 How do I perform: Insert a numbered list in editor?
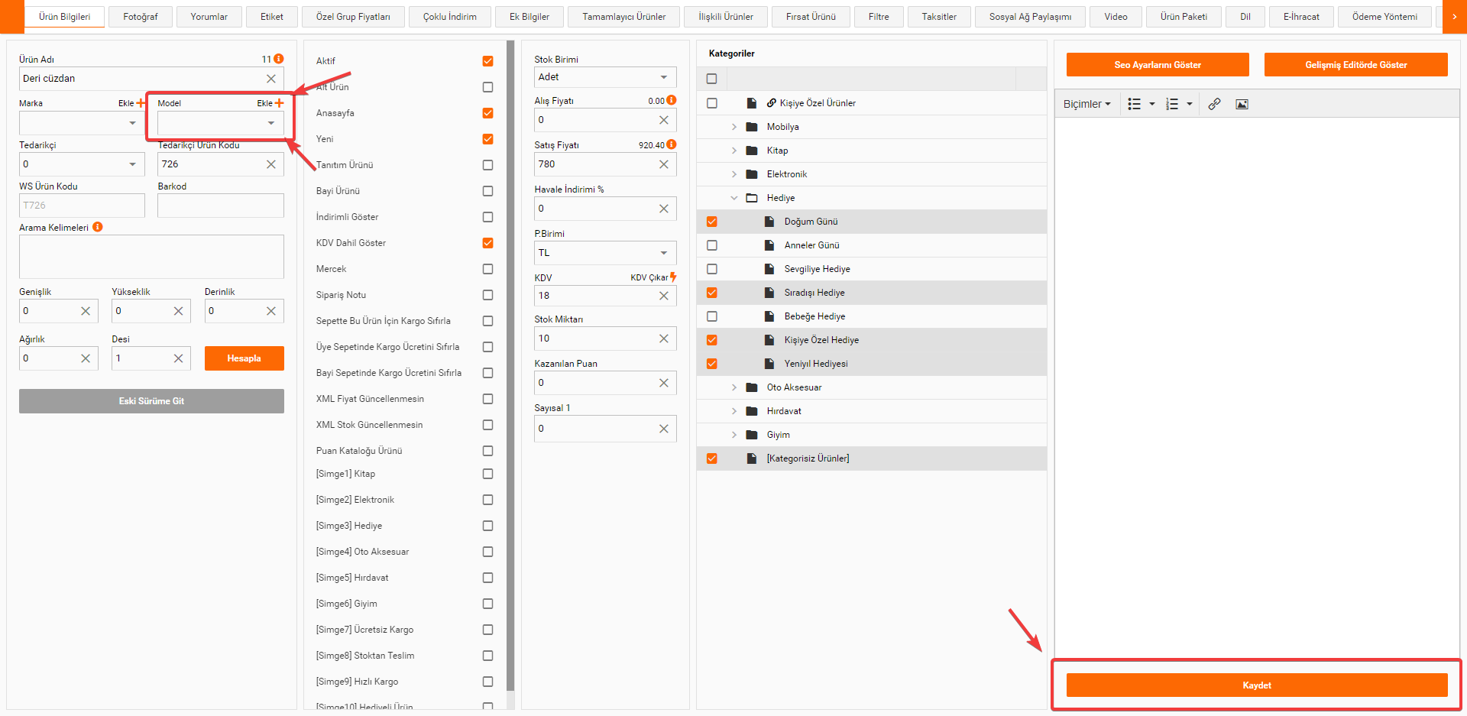1172,104
